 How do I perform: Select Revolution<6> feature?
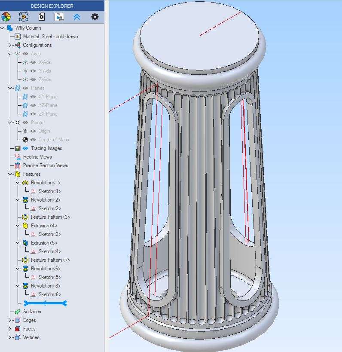pyautogui.click(x=46, y=269)
